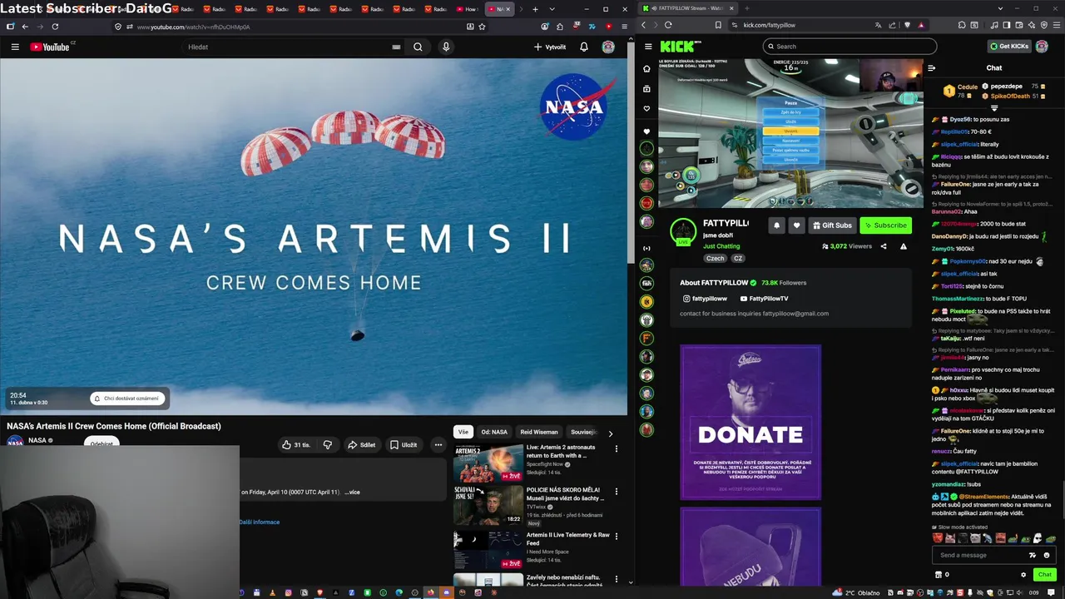The width and height of the screenshot is (1065, 599).
Task: Dislike the Artemis II video
Action: [328, 445]
